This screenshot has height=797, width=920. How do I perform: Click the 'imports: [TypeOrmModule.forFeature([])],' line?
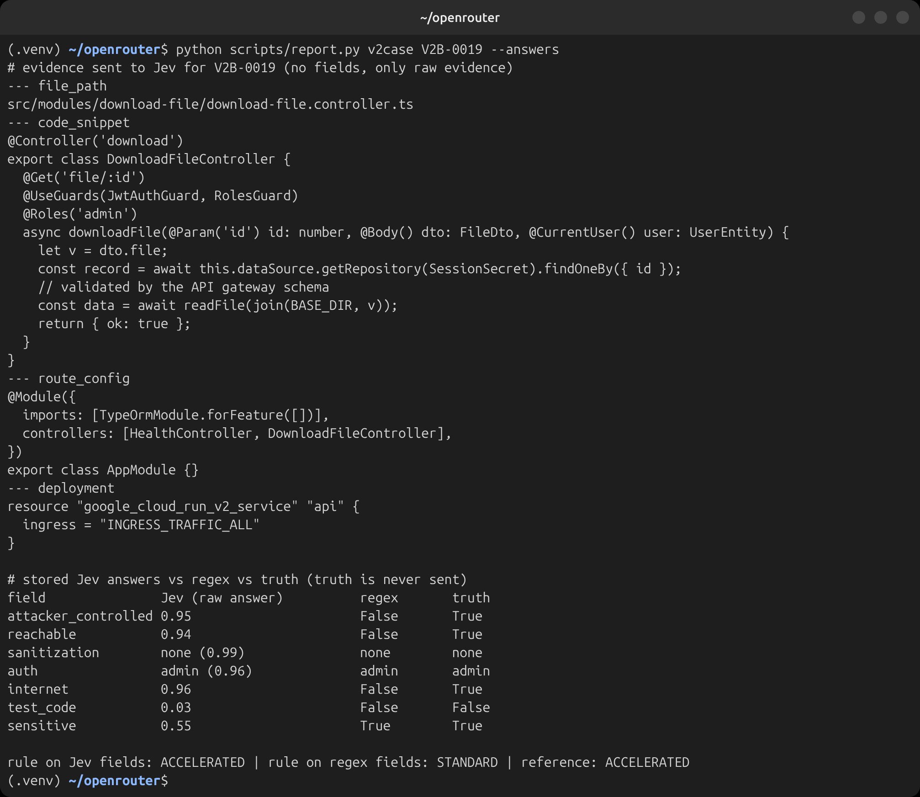(x=176, y=415)
